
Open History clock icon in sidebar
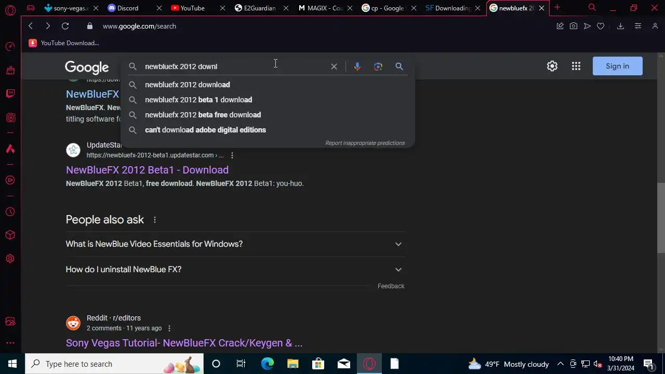(x=10, y=212)
